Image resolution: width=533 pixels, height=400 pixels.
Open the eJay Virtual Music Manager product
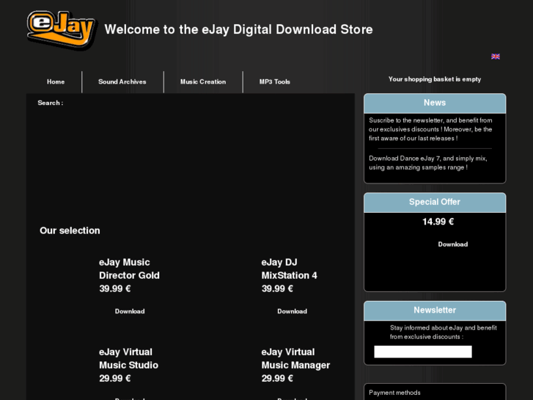pos(295,358)
